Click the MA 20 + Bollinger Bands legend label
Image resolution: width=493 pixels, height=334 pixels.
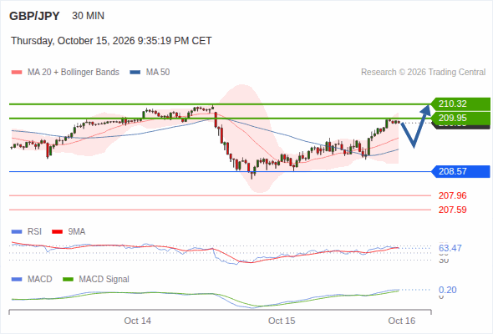pos(74,73)
